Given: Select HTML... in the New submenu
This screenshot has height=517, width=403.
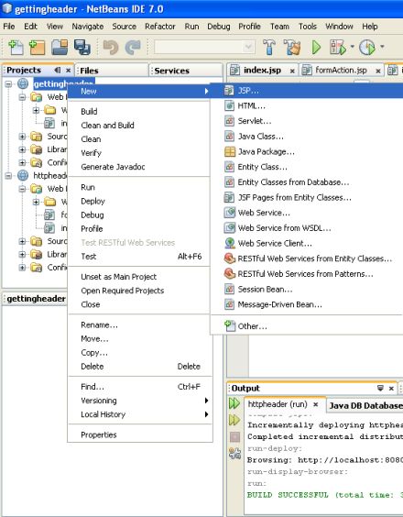Looking at the screenshot, I should tap(307, 105).
